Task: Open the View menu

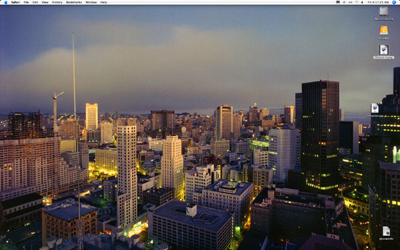Action: 45,2
